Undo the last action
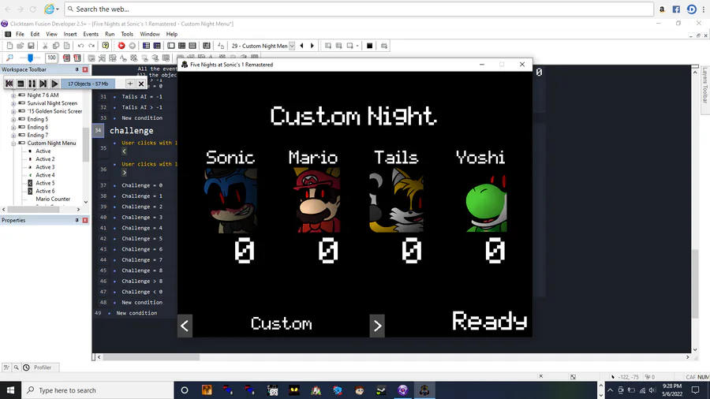Viewport: 710px width, 399px height. tap(80, 46)
